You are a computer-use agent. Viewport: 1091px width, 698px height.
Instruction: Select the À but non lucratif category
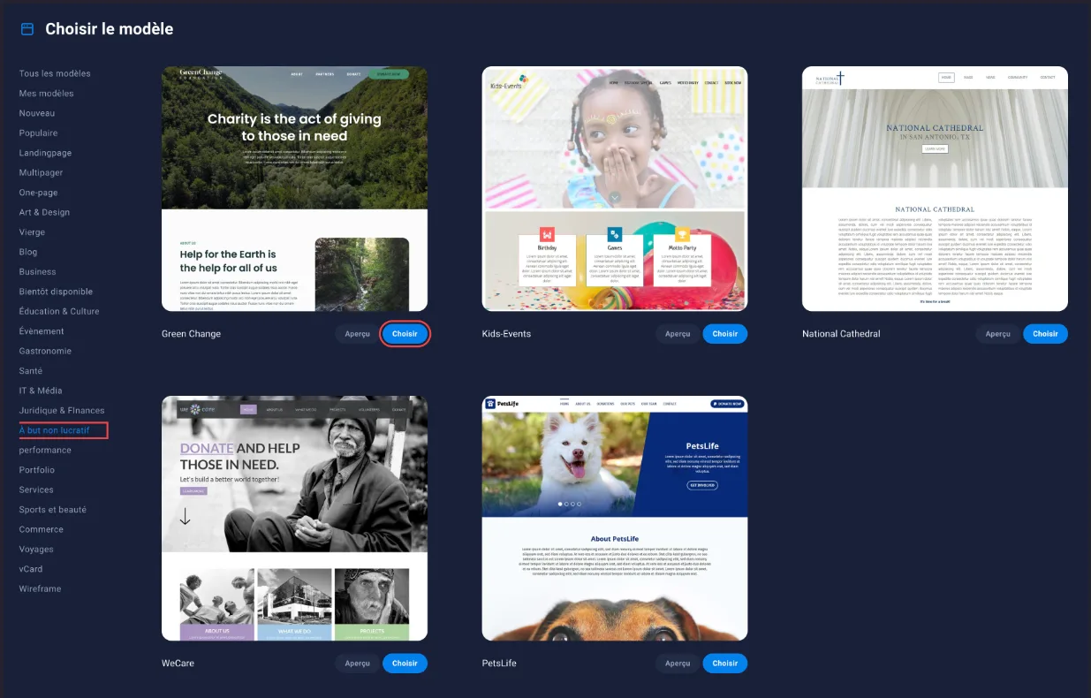coord(55,430)
